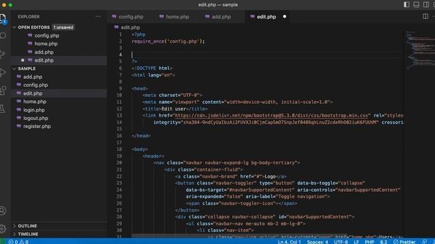
Task: Select PHP version 8.2 in status bar
Action: point(383,241)
